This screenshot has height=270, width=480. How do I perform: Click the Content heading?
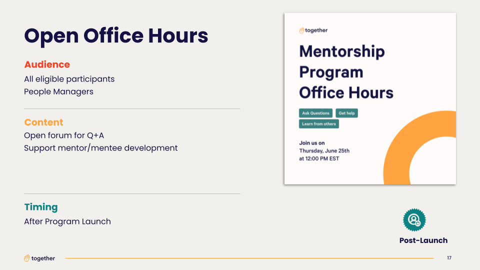(44, 122)
